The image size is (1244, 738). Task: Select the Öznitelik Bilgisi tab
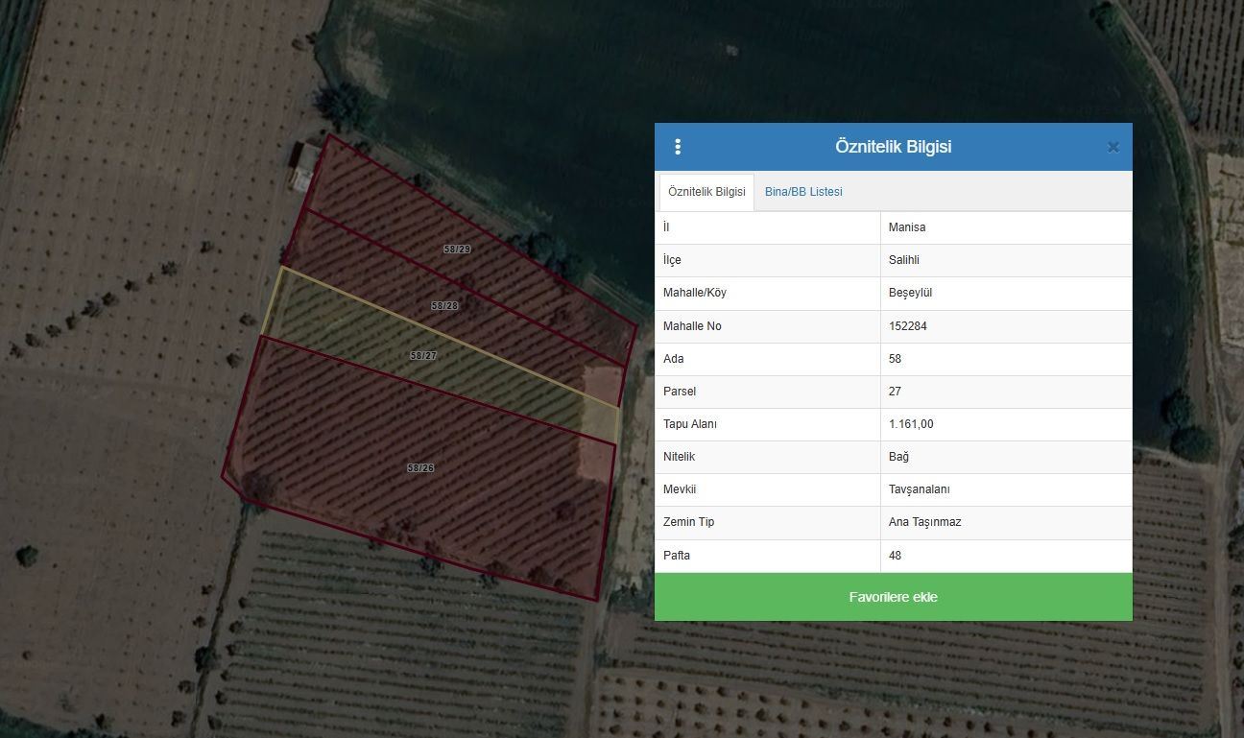tap(706, 192)
